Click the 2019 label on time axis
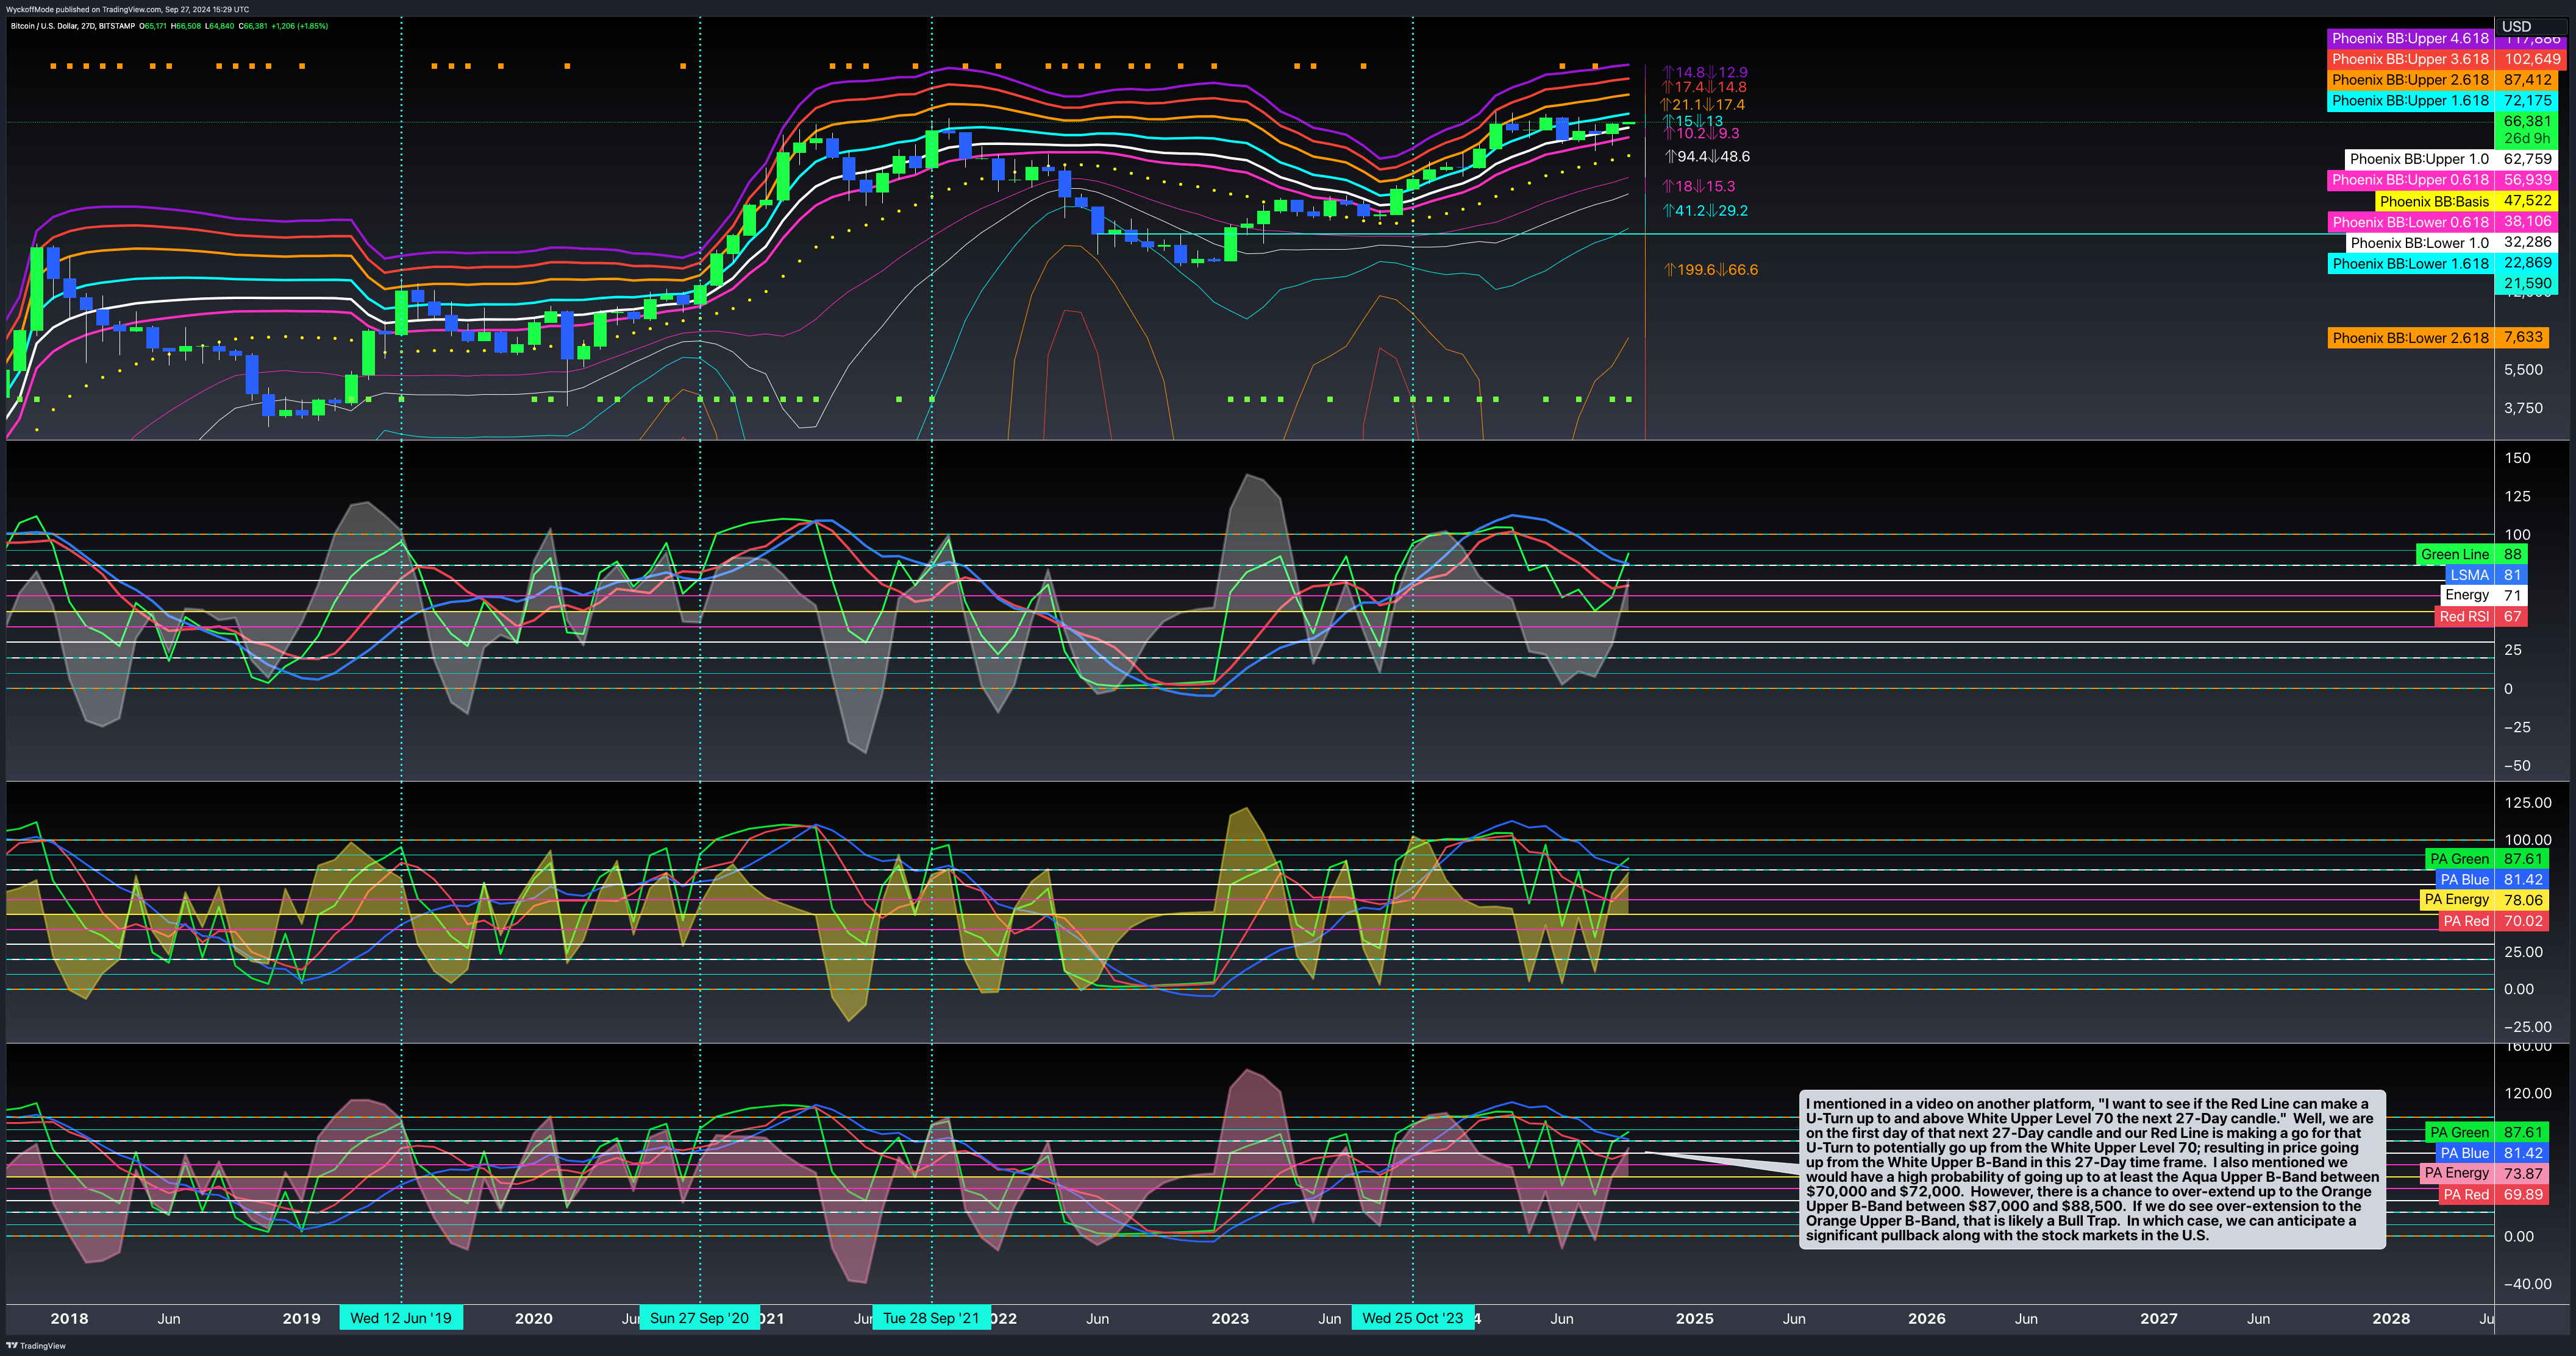The width and height of the screenshot is (2576, 1356). [x=301, y=1318]
